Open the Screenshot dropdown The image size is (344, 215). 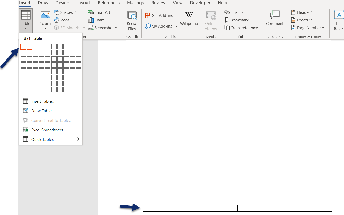(103, 28)
